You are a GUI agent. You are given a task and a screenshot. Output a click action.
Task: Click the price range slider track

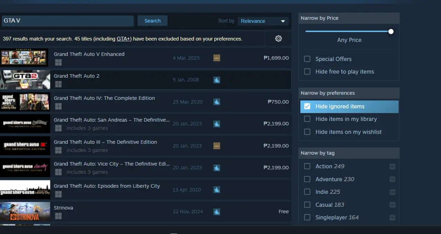pos(348,31)
